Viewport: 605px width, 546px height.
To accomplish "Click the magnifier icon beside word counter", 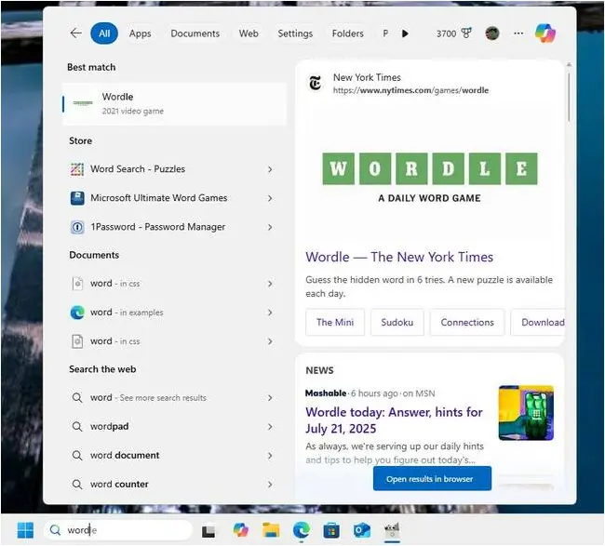I will pos(77,485).
